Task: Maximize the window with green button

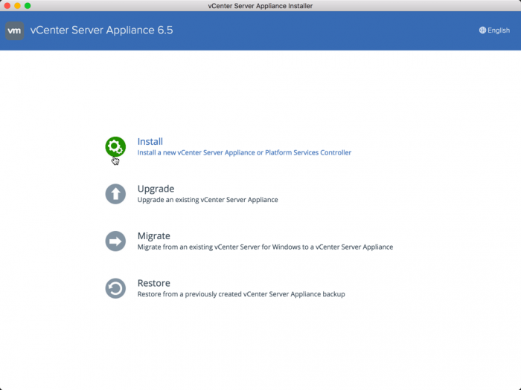Action: 28,6
